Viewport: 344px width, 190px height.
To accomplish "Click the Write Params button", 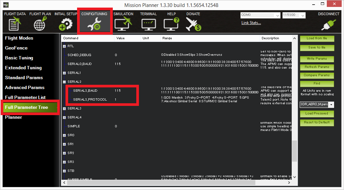I will pyautogui.click(x=317, y=59).
